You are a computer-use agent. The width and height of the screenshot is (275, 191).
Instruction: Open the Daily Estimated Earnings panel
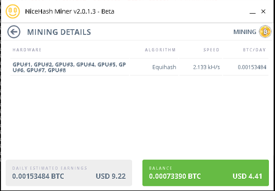click(x=69, y=173)
